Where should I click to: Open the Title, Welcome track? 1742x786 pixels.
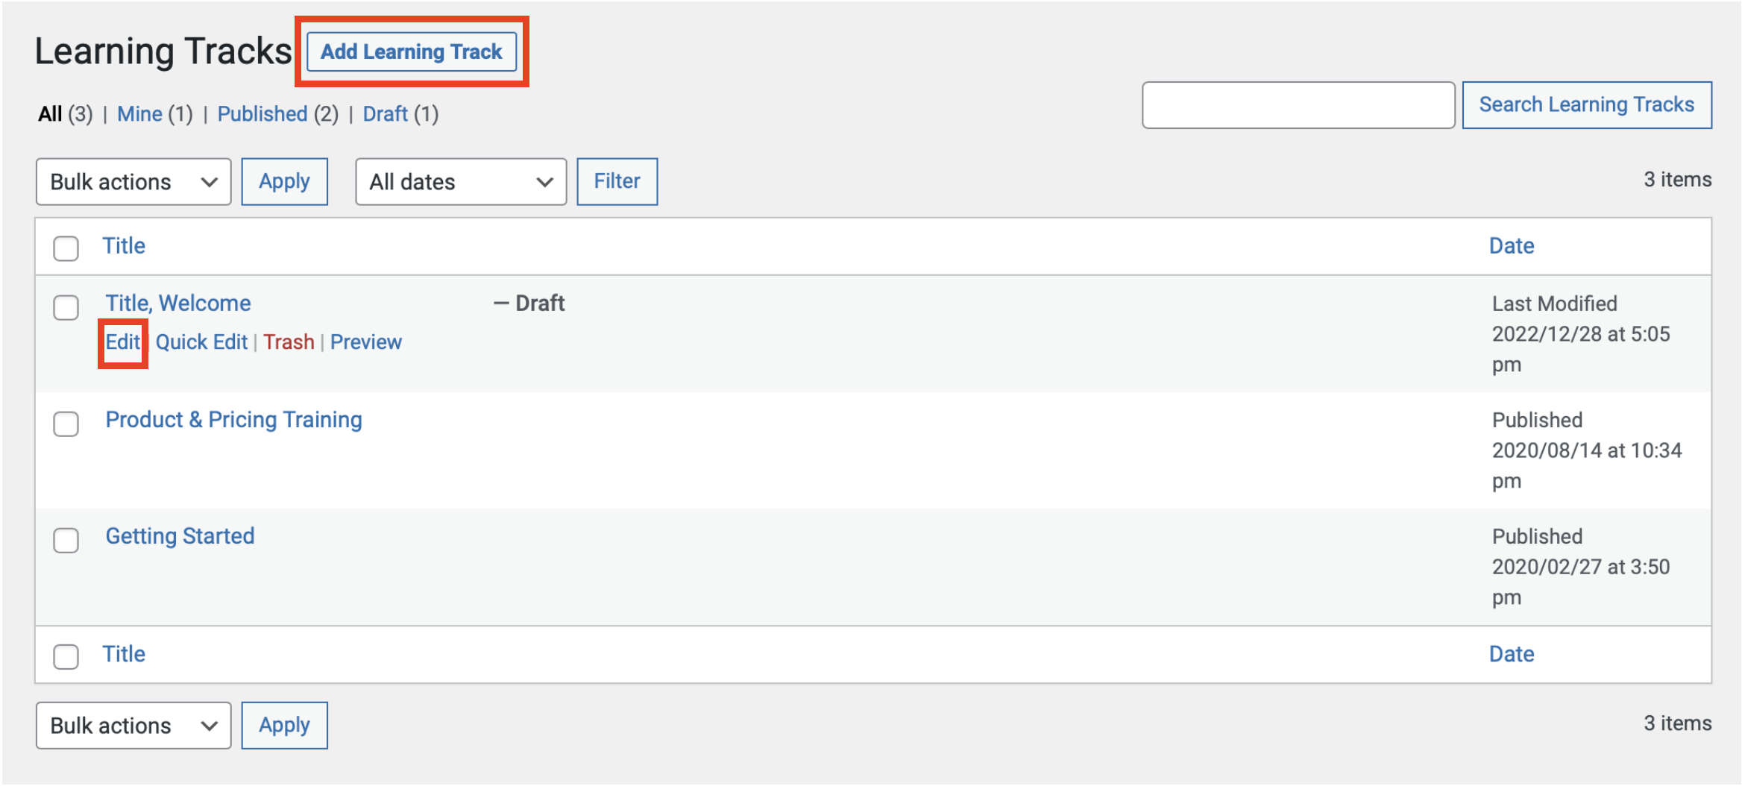pyautogui.click(x=178, y=304)
